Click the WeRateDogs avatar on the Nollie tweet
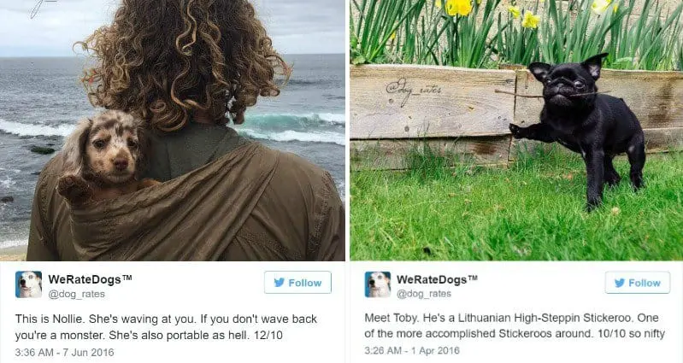 point(29,284)
